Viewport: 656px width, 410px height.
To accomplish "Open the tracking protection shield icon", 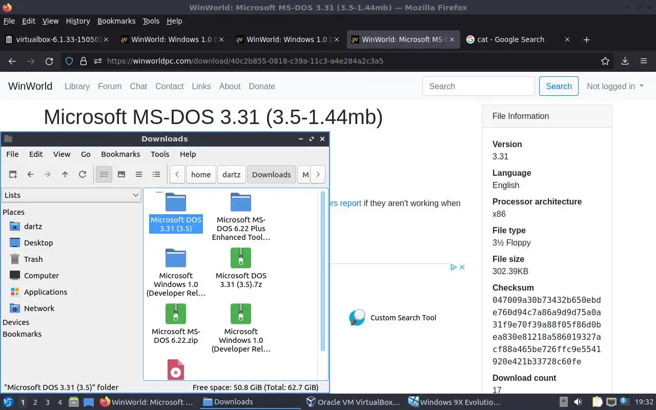I will pos(69,61).
